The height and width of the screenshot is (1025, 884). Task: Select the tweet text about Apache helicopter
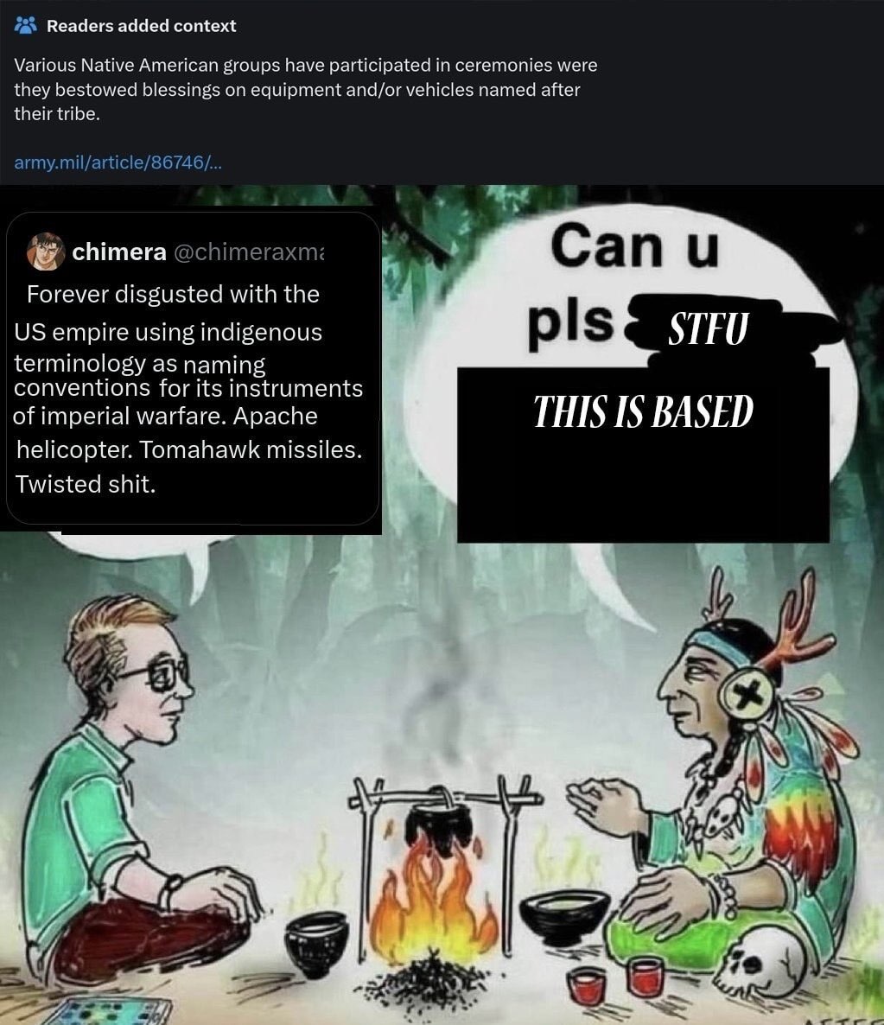[188, 389]
